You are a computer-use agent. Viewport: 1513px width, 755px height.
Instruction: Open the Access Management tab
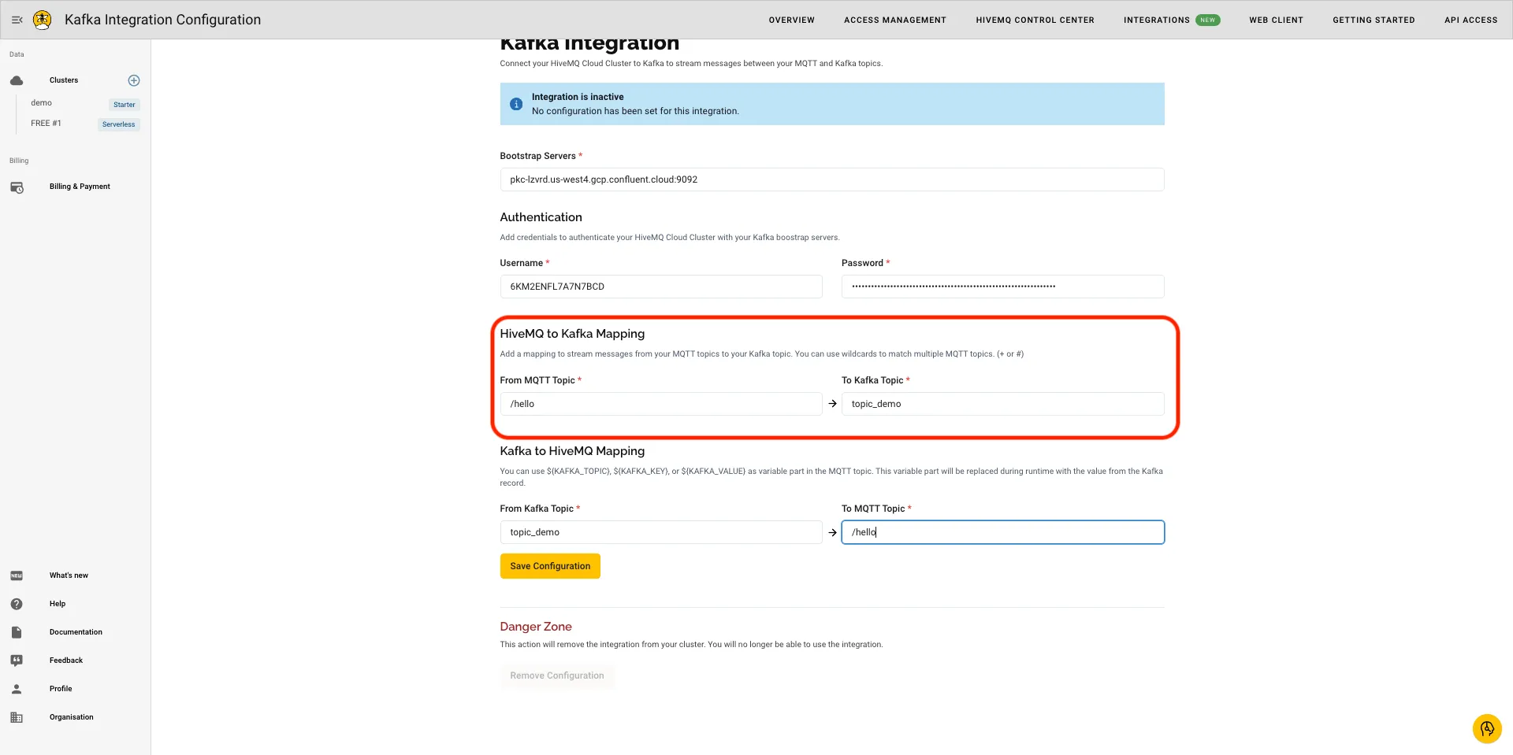tap(895, 20)
